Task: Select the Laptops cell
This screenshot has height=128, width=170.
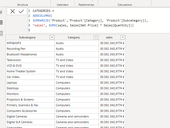Action: 30,83
